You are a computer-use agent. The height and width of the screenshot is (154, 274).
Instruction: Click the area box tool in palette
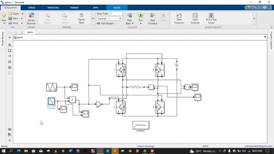(x=9, y=73)
